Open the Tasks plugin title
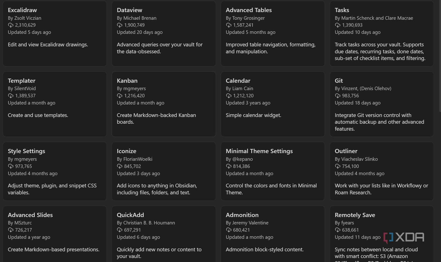The image size is (441, 262). [x=342, y=10]
